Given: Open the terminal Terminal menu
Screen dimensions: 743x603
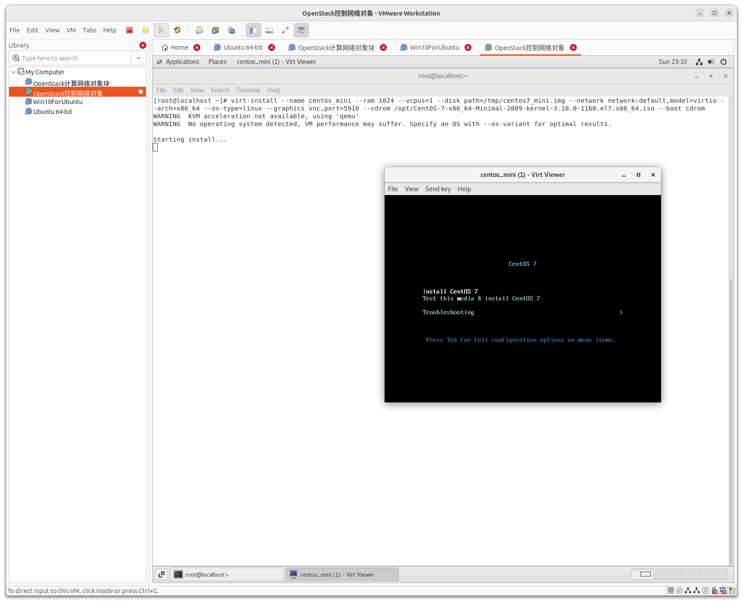Looking at the screenshot, I should (x=248, y=90).
